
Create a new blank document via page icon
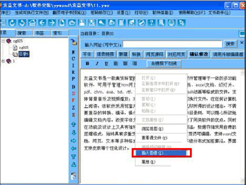pyautogui.click(x=62, y=23)
